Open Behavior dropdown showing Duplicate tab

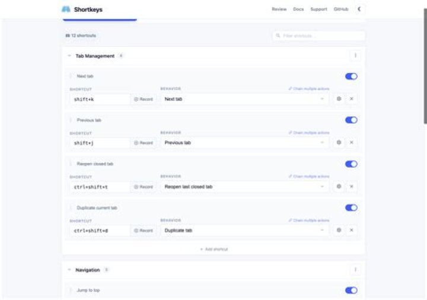(244, 230)
